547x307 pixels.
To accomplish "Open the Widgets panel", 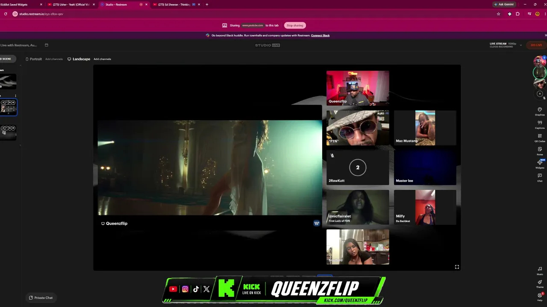I will 540,164.
